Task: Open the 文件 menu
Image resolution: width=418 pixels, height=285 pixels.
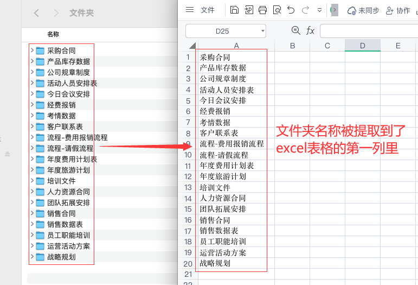Action: click(208, 10)
